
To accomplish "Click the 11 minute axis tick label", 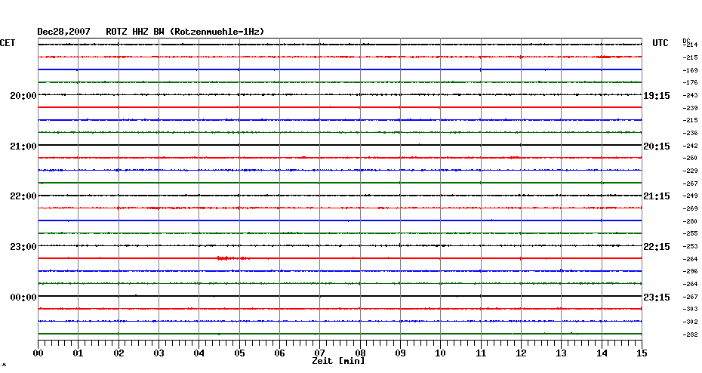I will click(x=481, y=353).
